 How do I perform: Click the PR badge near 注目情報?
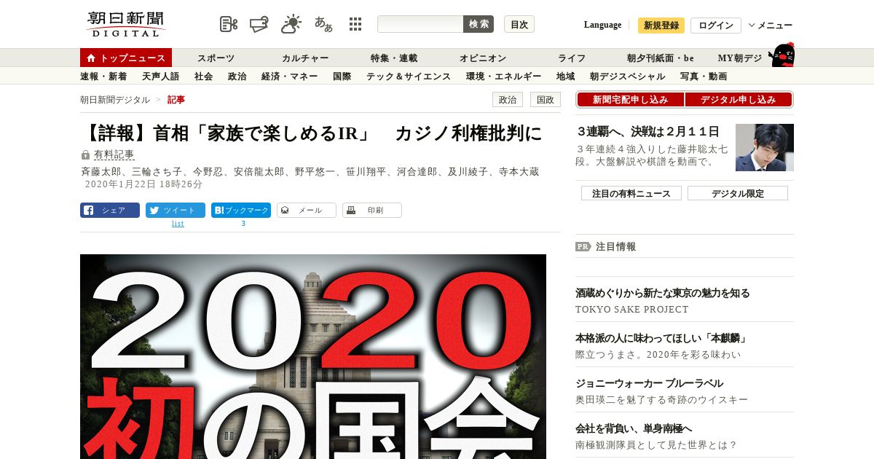583,246
